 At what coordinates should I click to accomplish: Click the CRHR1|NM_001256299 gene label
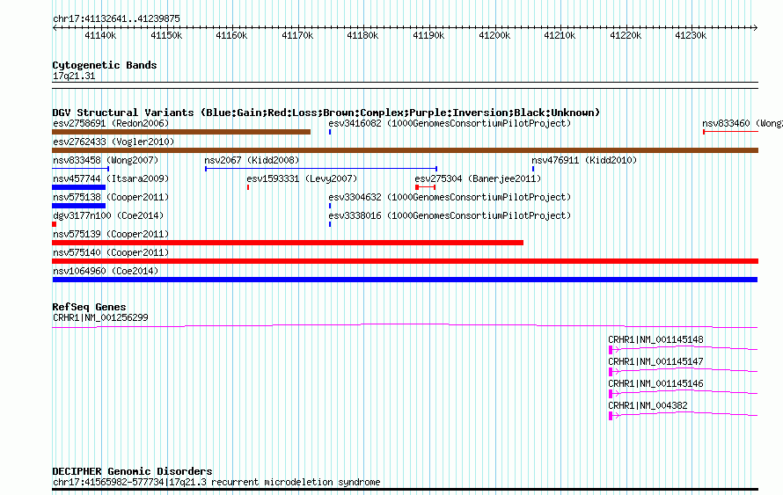pos(100,317)
